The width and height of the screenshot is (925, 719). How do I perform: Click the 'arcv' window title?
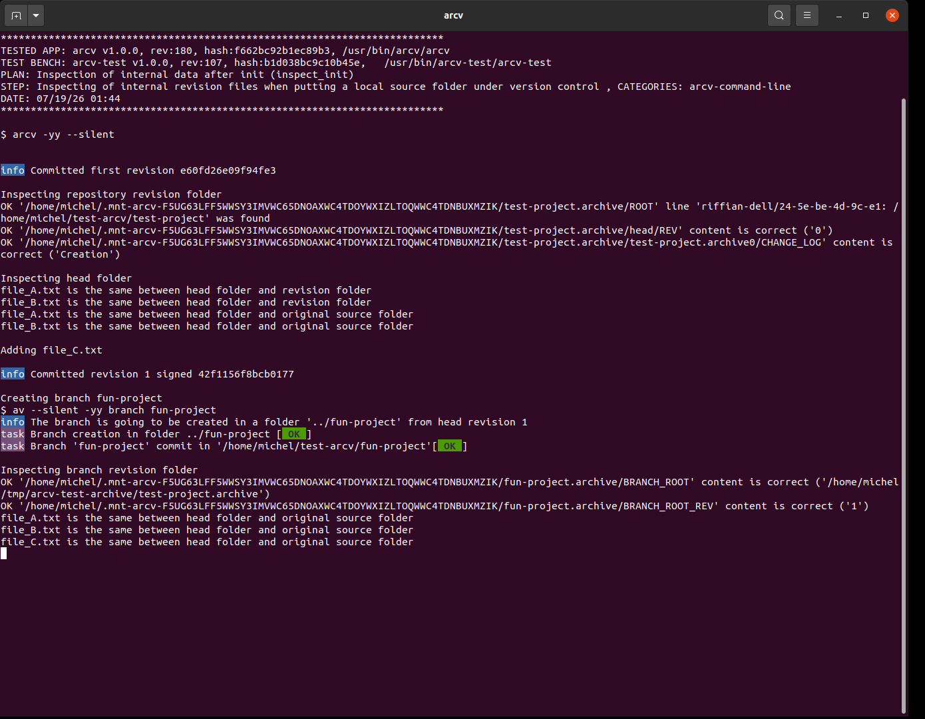click(x=453, y=15)
